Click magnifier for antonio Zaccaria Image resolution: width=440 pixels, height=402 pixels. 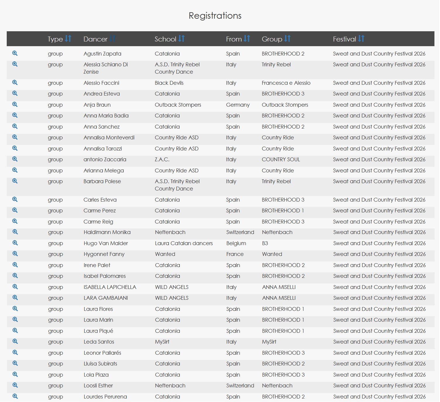15,159
